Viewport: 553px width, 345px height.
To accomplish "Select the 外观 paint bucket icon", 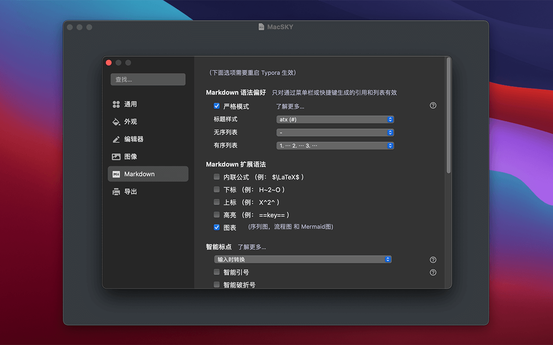I will pos(116,122).
